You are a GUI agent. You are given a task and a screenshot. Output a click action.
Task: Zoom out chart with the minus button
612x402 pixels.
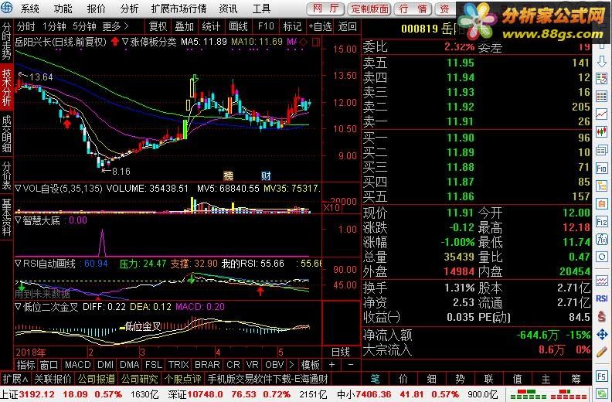(351, 365)
